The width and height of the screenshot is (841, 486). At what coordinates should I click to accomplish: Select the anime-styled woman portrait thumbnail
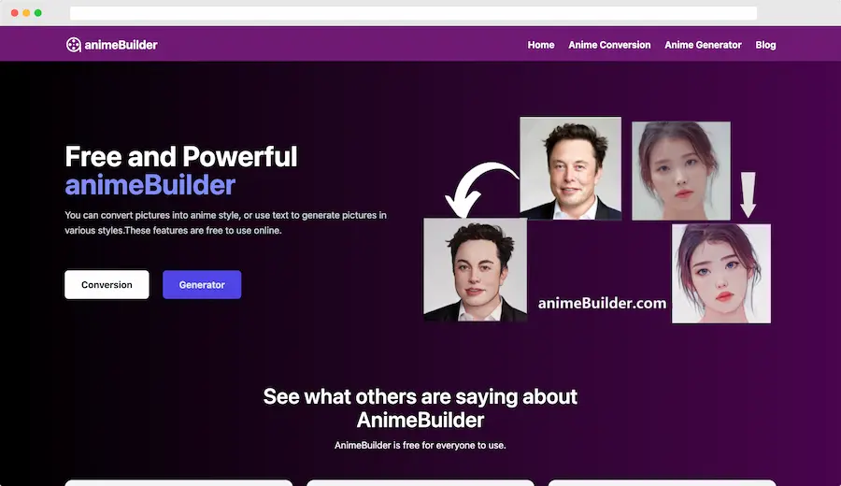tap(721, 274)
